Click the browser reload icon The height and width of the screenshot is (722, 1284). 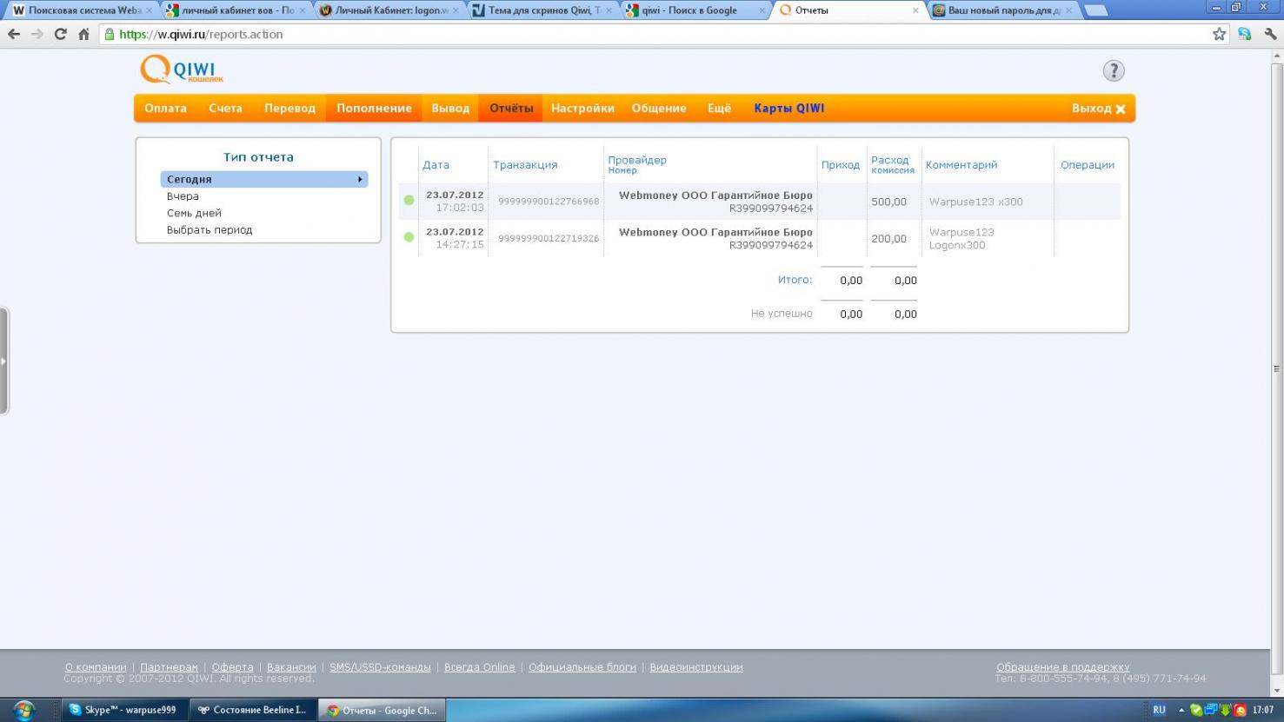pyautogui.click(x=60, y=35)
